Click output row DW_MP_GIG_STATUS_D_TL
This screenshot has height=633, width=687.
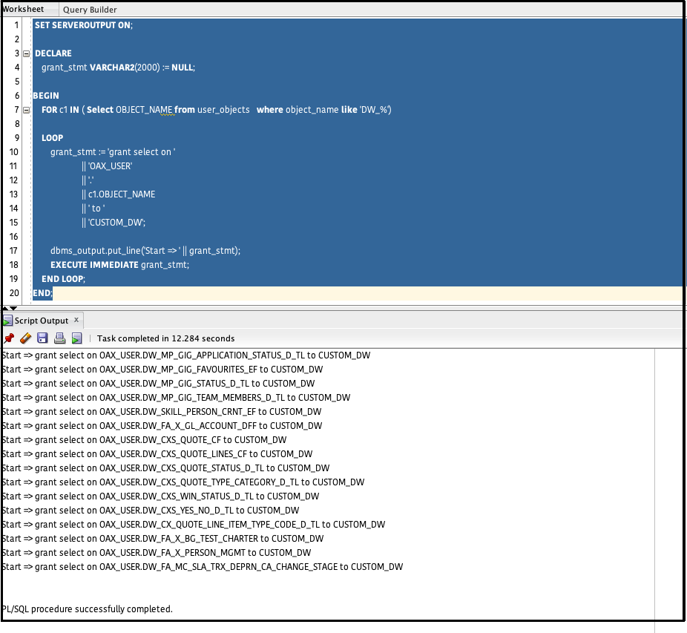pos(158,383)
